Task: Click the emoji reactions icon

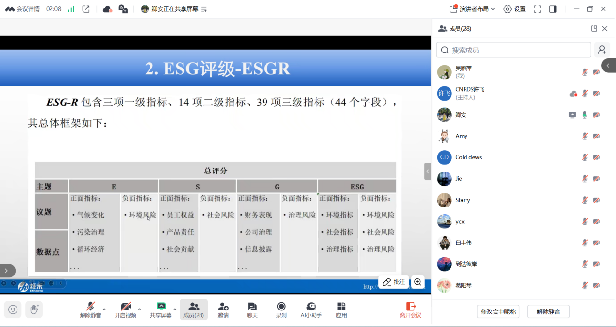Action: (x=13, y=310)
